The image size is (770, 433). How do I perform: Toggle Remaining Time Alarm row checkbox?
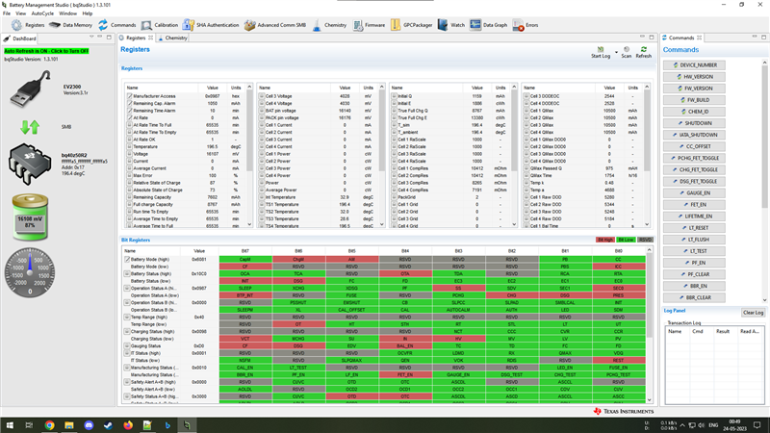tap(130, 111)
